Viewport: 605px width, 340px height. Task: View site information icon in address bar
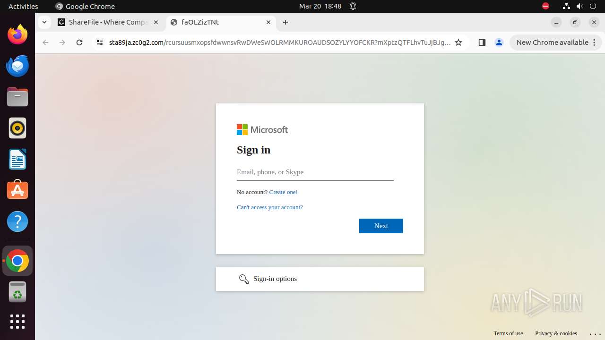pyautogui.click(x=99, y=42)
